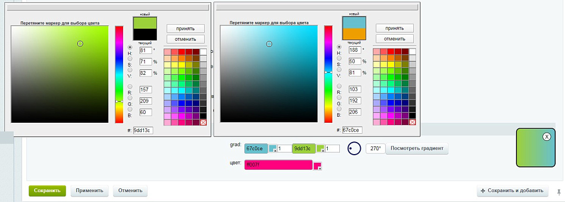Select the R radio button in left picker
The width and height of the screenshot is (565, 202).
tap(130, 86)
